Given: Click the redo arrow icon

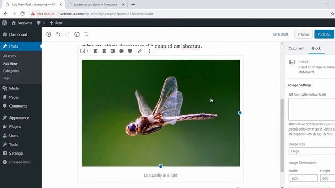Looking at the screenshot, I should point(68,34).
